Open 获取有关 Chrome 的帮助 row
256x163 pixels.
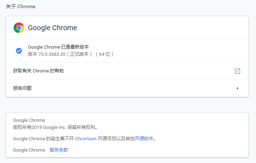(x=127, y=71)
